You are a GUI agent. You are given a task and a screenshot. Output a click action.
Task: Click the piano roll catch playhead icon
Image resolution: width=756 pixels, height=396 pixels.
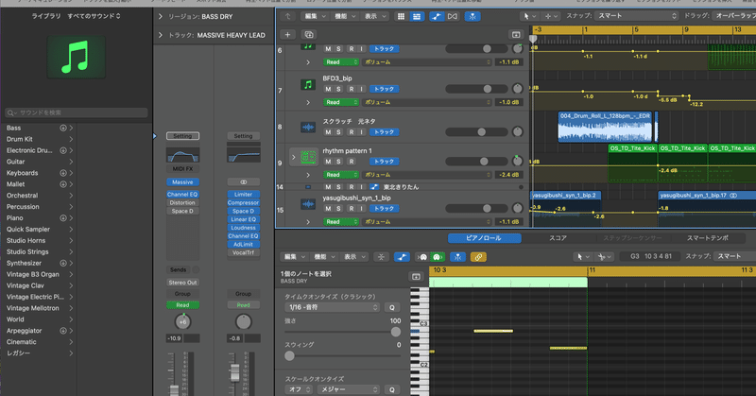[457, 257]
